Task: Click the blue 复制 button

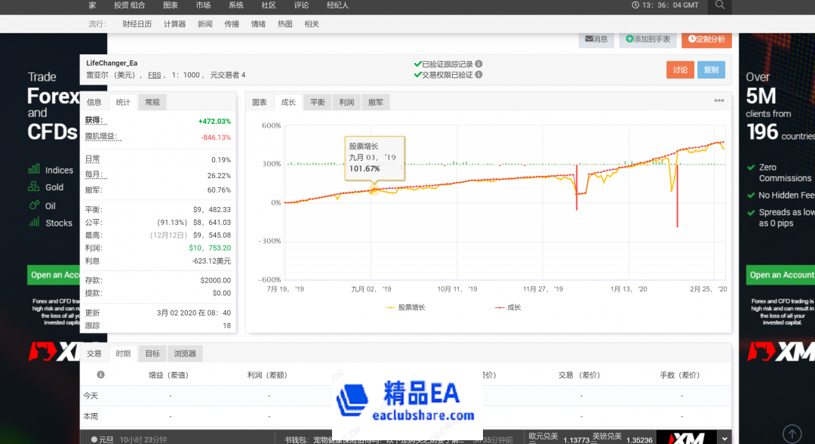Action: 711,69
